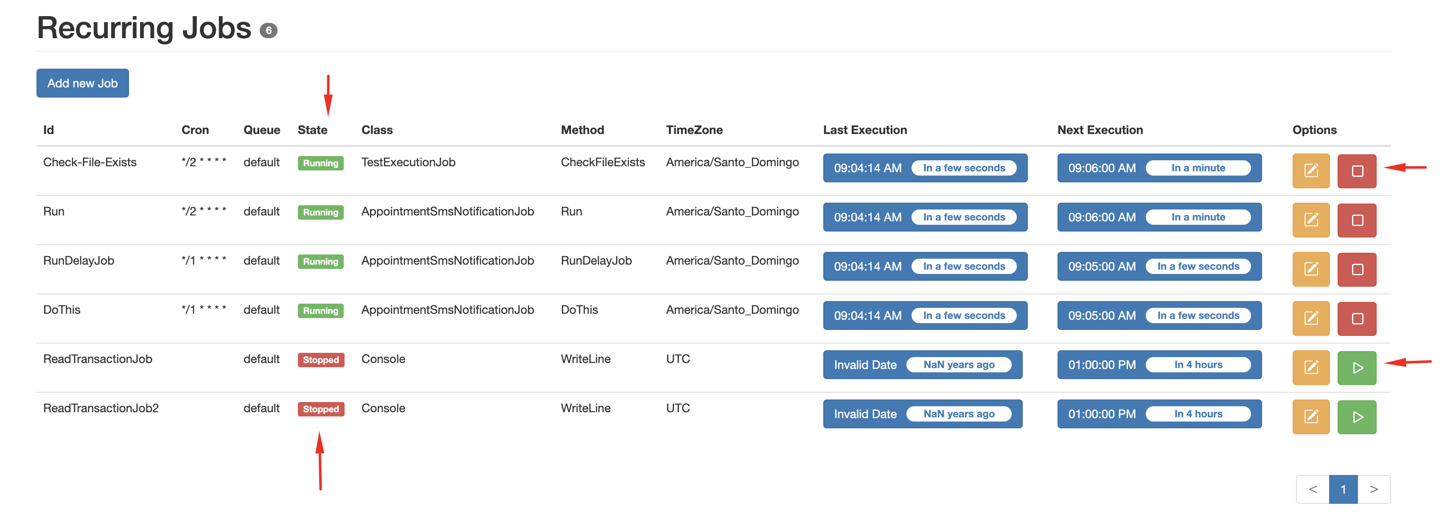The image size is (1442, 525).
Task: Go to next page arrow
Action: [1374, 489]
